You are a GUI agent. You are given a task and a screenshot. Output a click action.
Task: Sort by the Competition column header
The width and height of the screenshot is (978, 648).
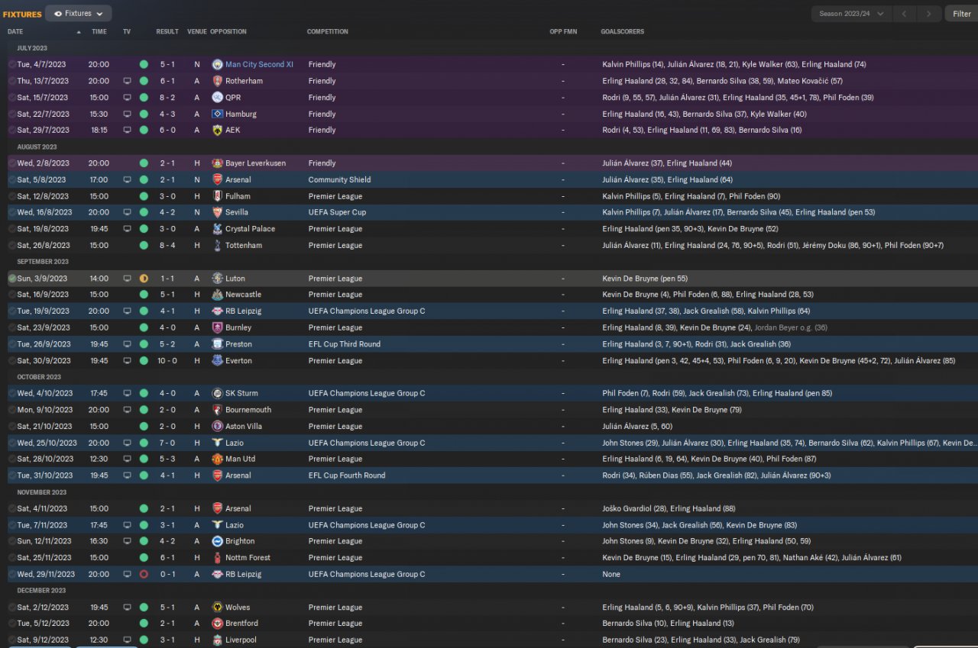click(x=328, y=32)
